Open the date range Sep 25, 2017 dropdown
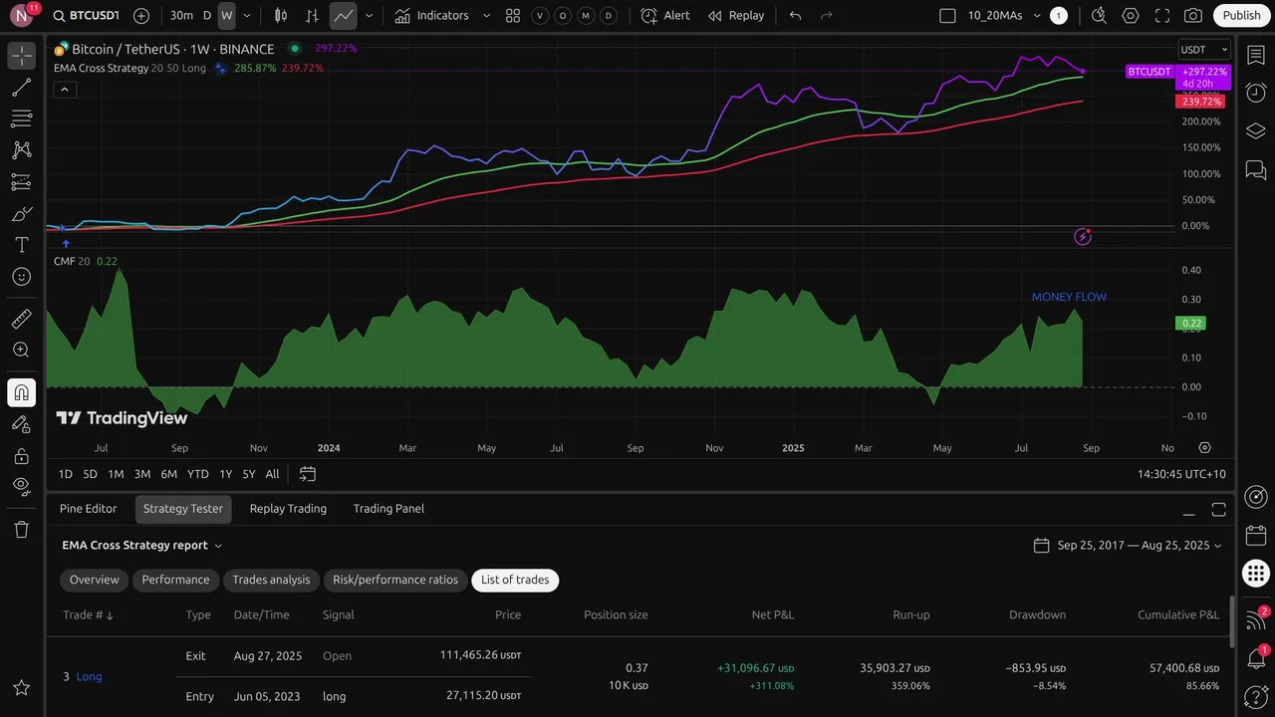This screenshot has width=1275, height=717. point(1128,546)
